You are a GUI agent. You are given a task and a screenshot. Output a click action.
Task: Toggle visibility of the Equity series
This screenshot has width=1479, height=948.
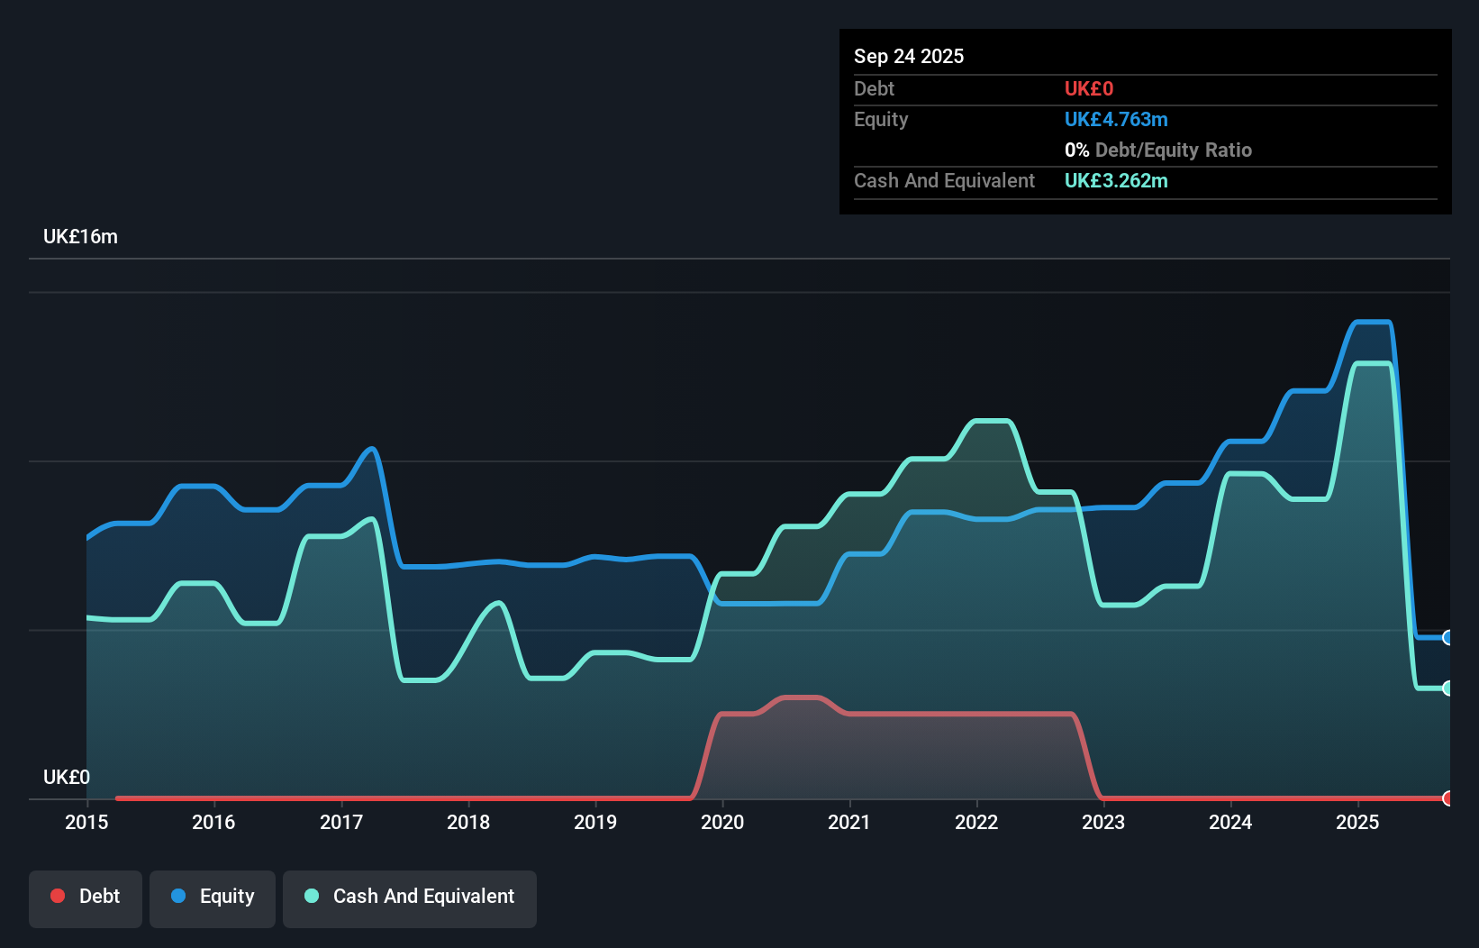click(213, 898)
